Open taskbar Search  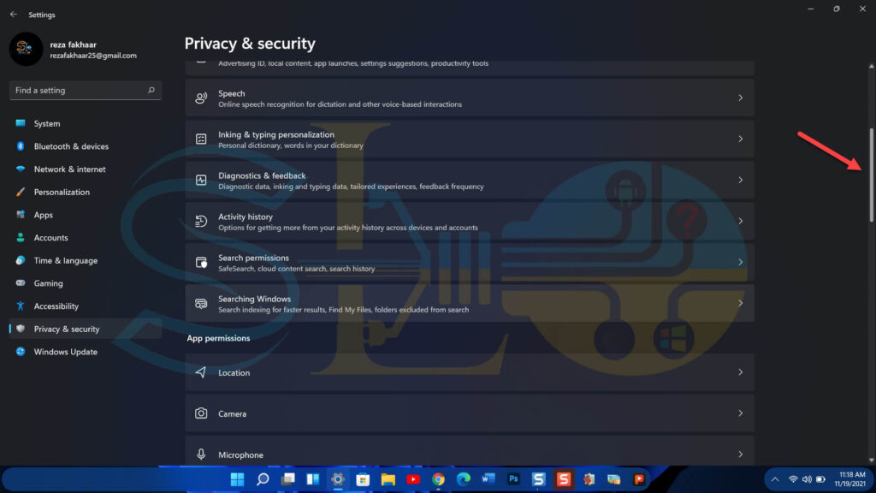click(x=263, y=479)
